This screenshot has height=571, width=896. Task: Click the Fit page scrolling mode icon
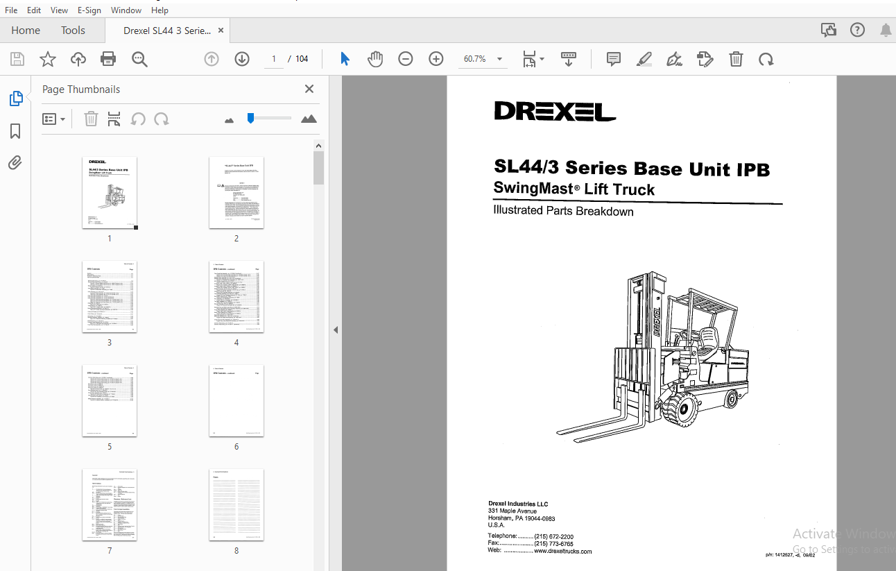pyautogui.click(x=529, y=59)
